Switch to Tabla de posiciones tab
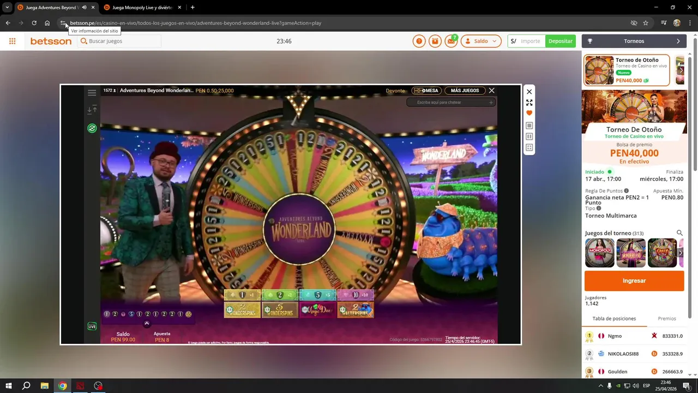The width and height of the screenshot is (698, 393). point(614,318)
